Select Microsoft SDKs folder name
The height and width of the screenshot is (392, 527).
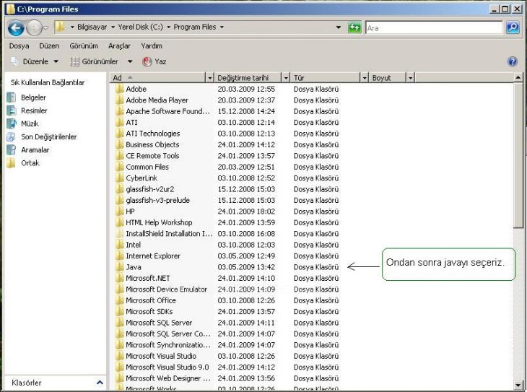point(149,311)
